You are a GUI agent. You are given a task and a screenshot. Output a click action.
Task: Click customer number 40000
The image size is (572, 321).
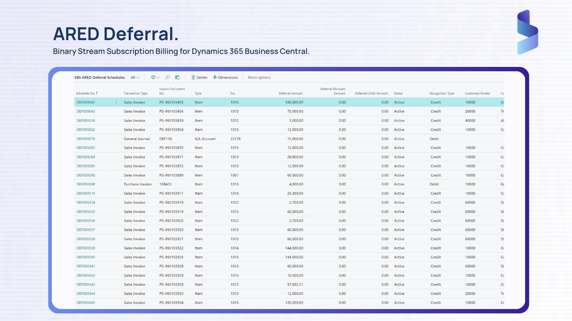pyautogui.click(x=470, y=120)
